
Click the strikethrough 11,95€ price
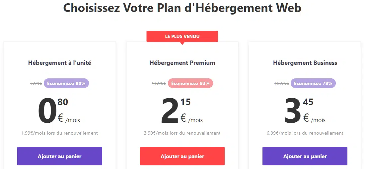click(159, 83)
